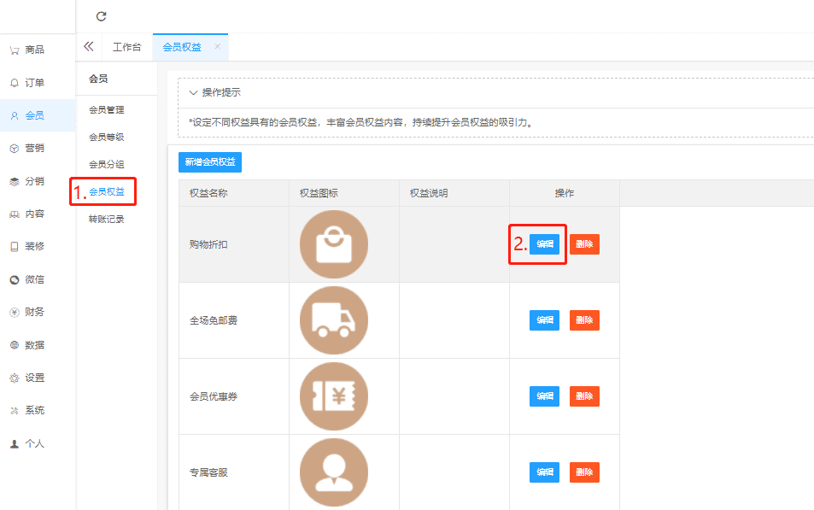814x510 pixels.
Task: Delete the 全场免邮费 benefit
Action: (x=584, y=320)
